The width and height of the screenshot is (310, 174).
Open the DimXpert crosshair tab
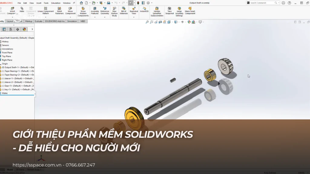[x=18, y=29]
